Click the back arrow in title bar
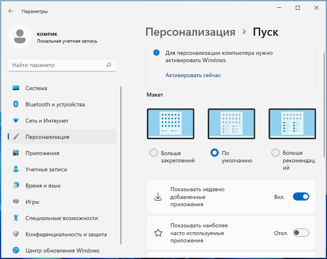Image resolution: width=327 pixels, height=259 pixels. coord(11,11)
